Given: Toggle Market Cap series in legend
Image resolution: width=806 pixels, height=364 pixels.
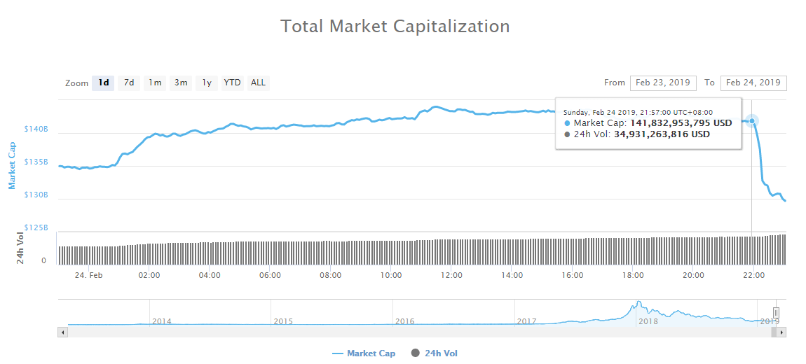Looking at the screenshot, I should tap(371, 353).
